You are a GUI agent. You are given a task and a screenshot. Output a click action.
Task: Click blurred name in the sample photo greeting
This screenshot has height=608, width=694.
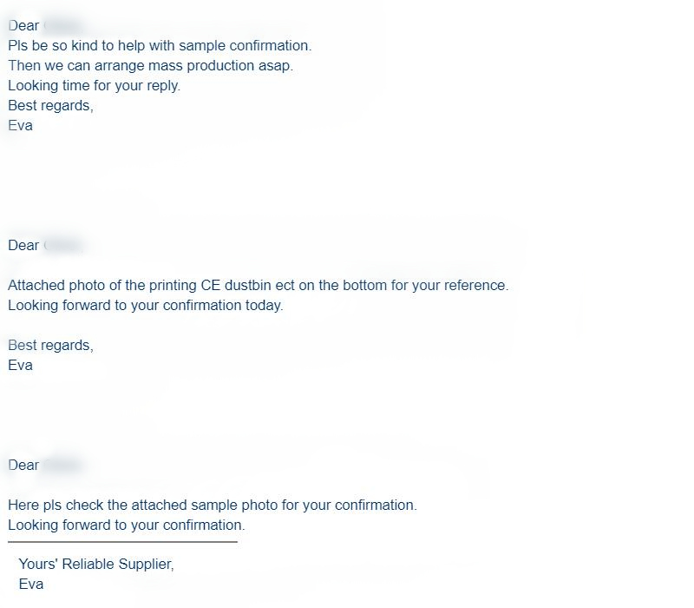pos(63,465)
